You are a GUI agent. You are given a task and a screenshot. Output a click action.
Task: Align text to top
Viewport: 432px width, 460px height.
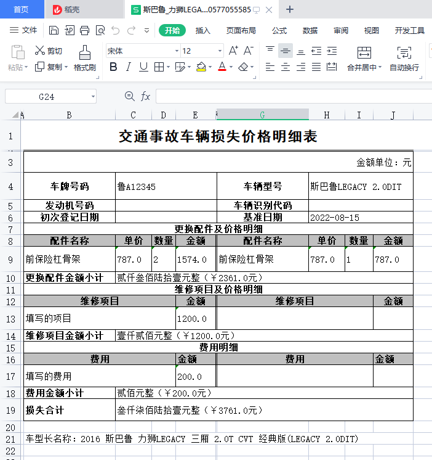[x=270, y=51]
